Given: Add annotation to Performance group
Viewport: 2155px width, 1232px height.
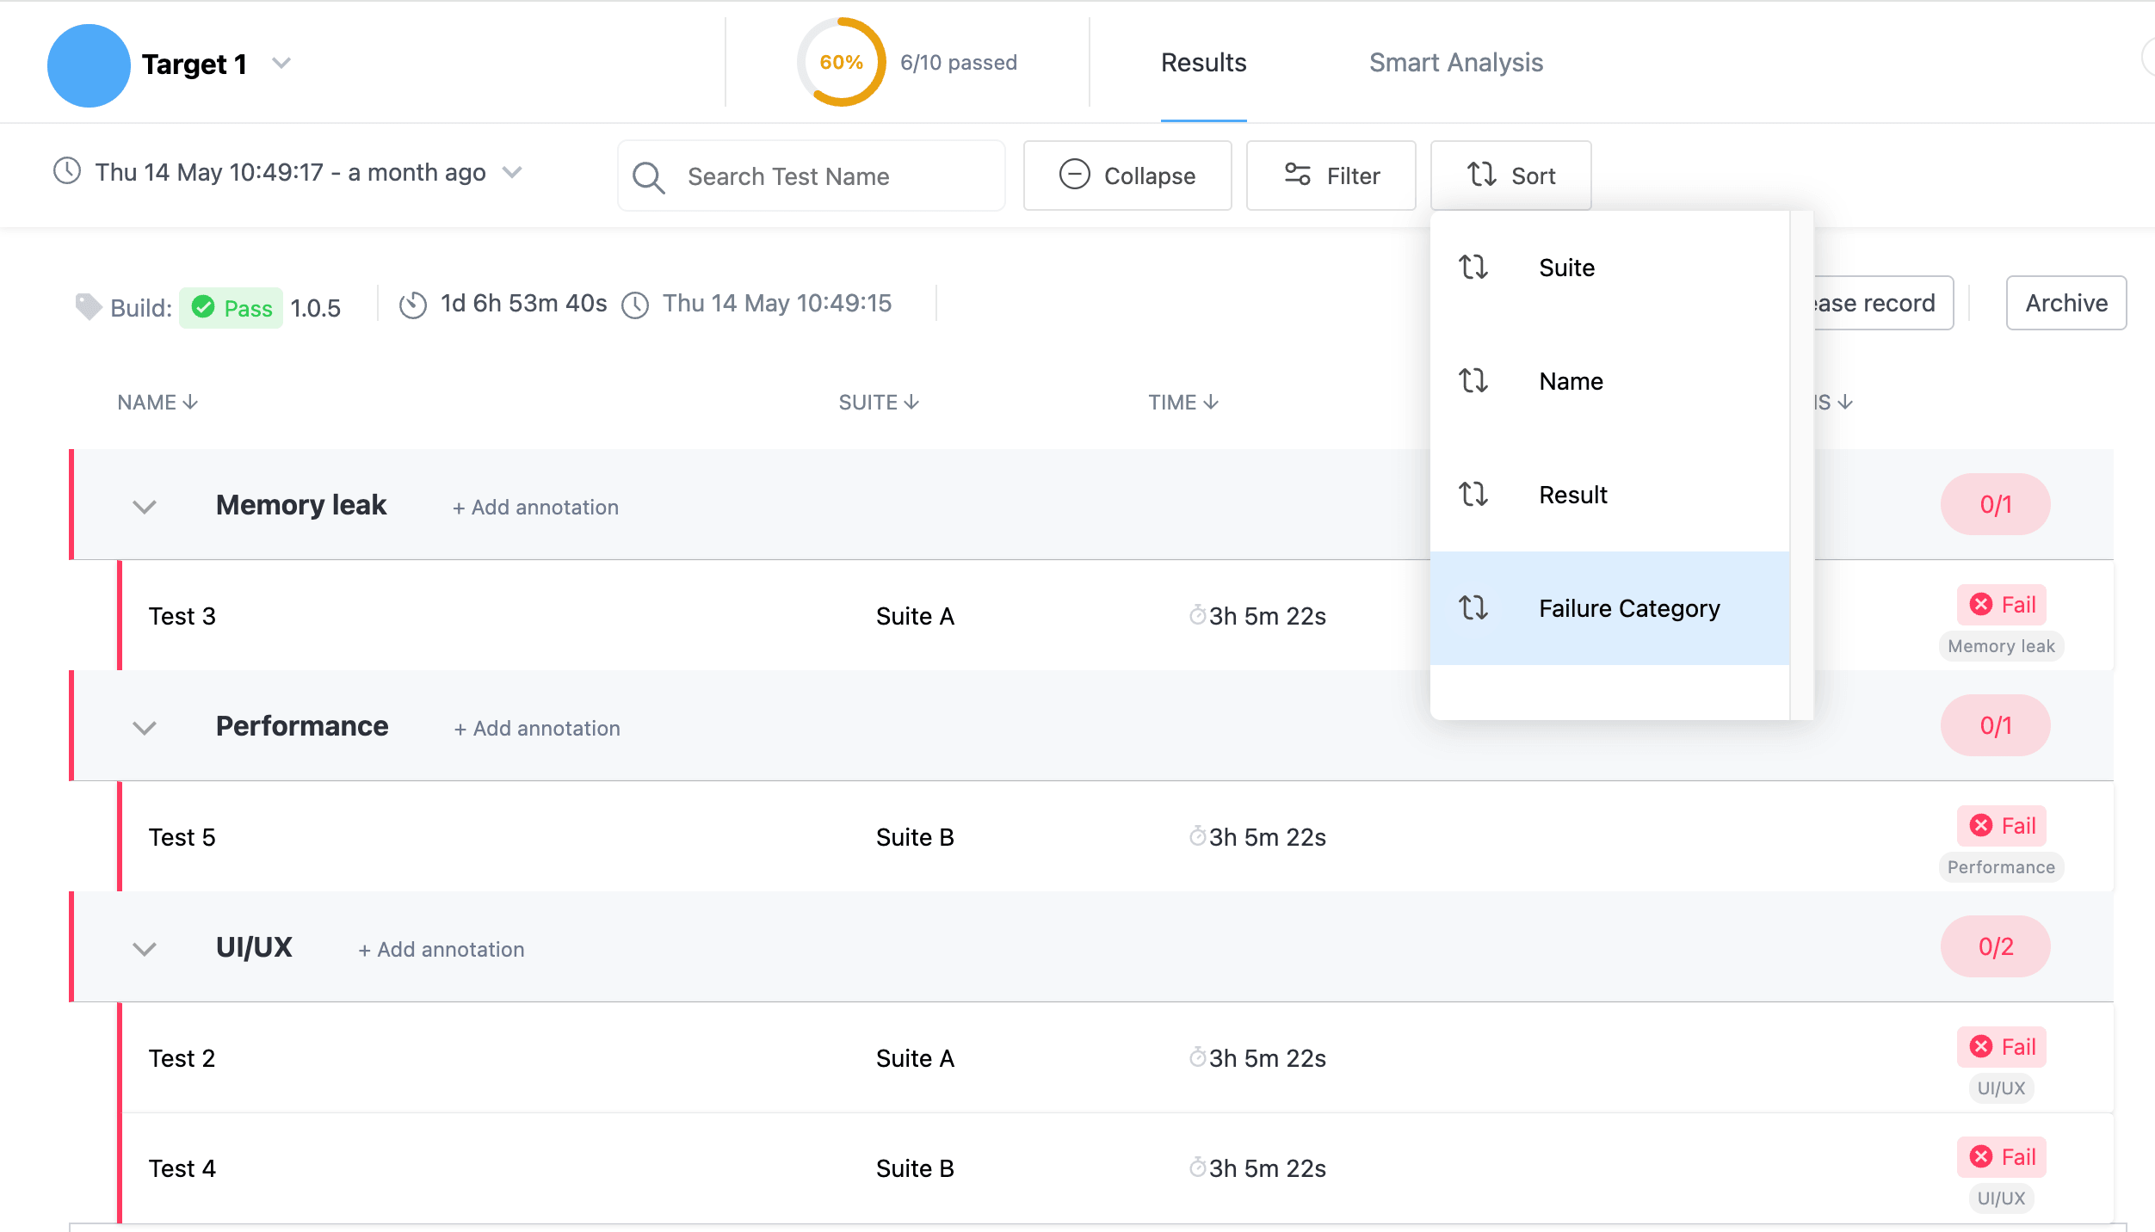Looking at the screenshot, I should tap(537, 729).
